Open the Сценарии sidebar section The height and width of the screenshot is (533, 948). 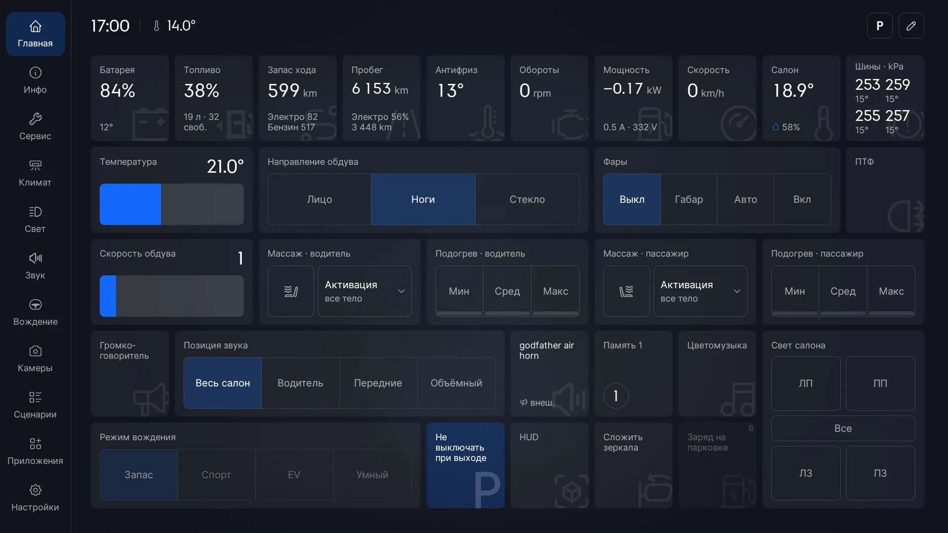click(35, 405)
